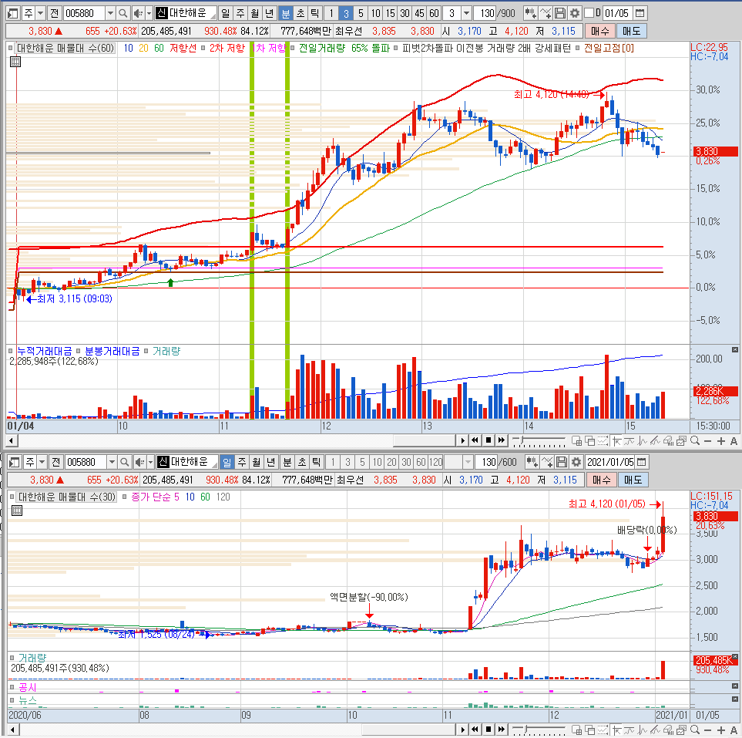Screen dimensions: 742x738
Task: Expand 주 market-type dropdown in bottom toolbar
Action: pos(42,462)
